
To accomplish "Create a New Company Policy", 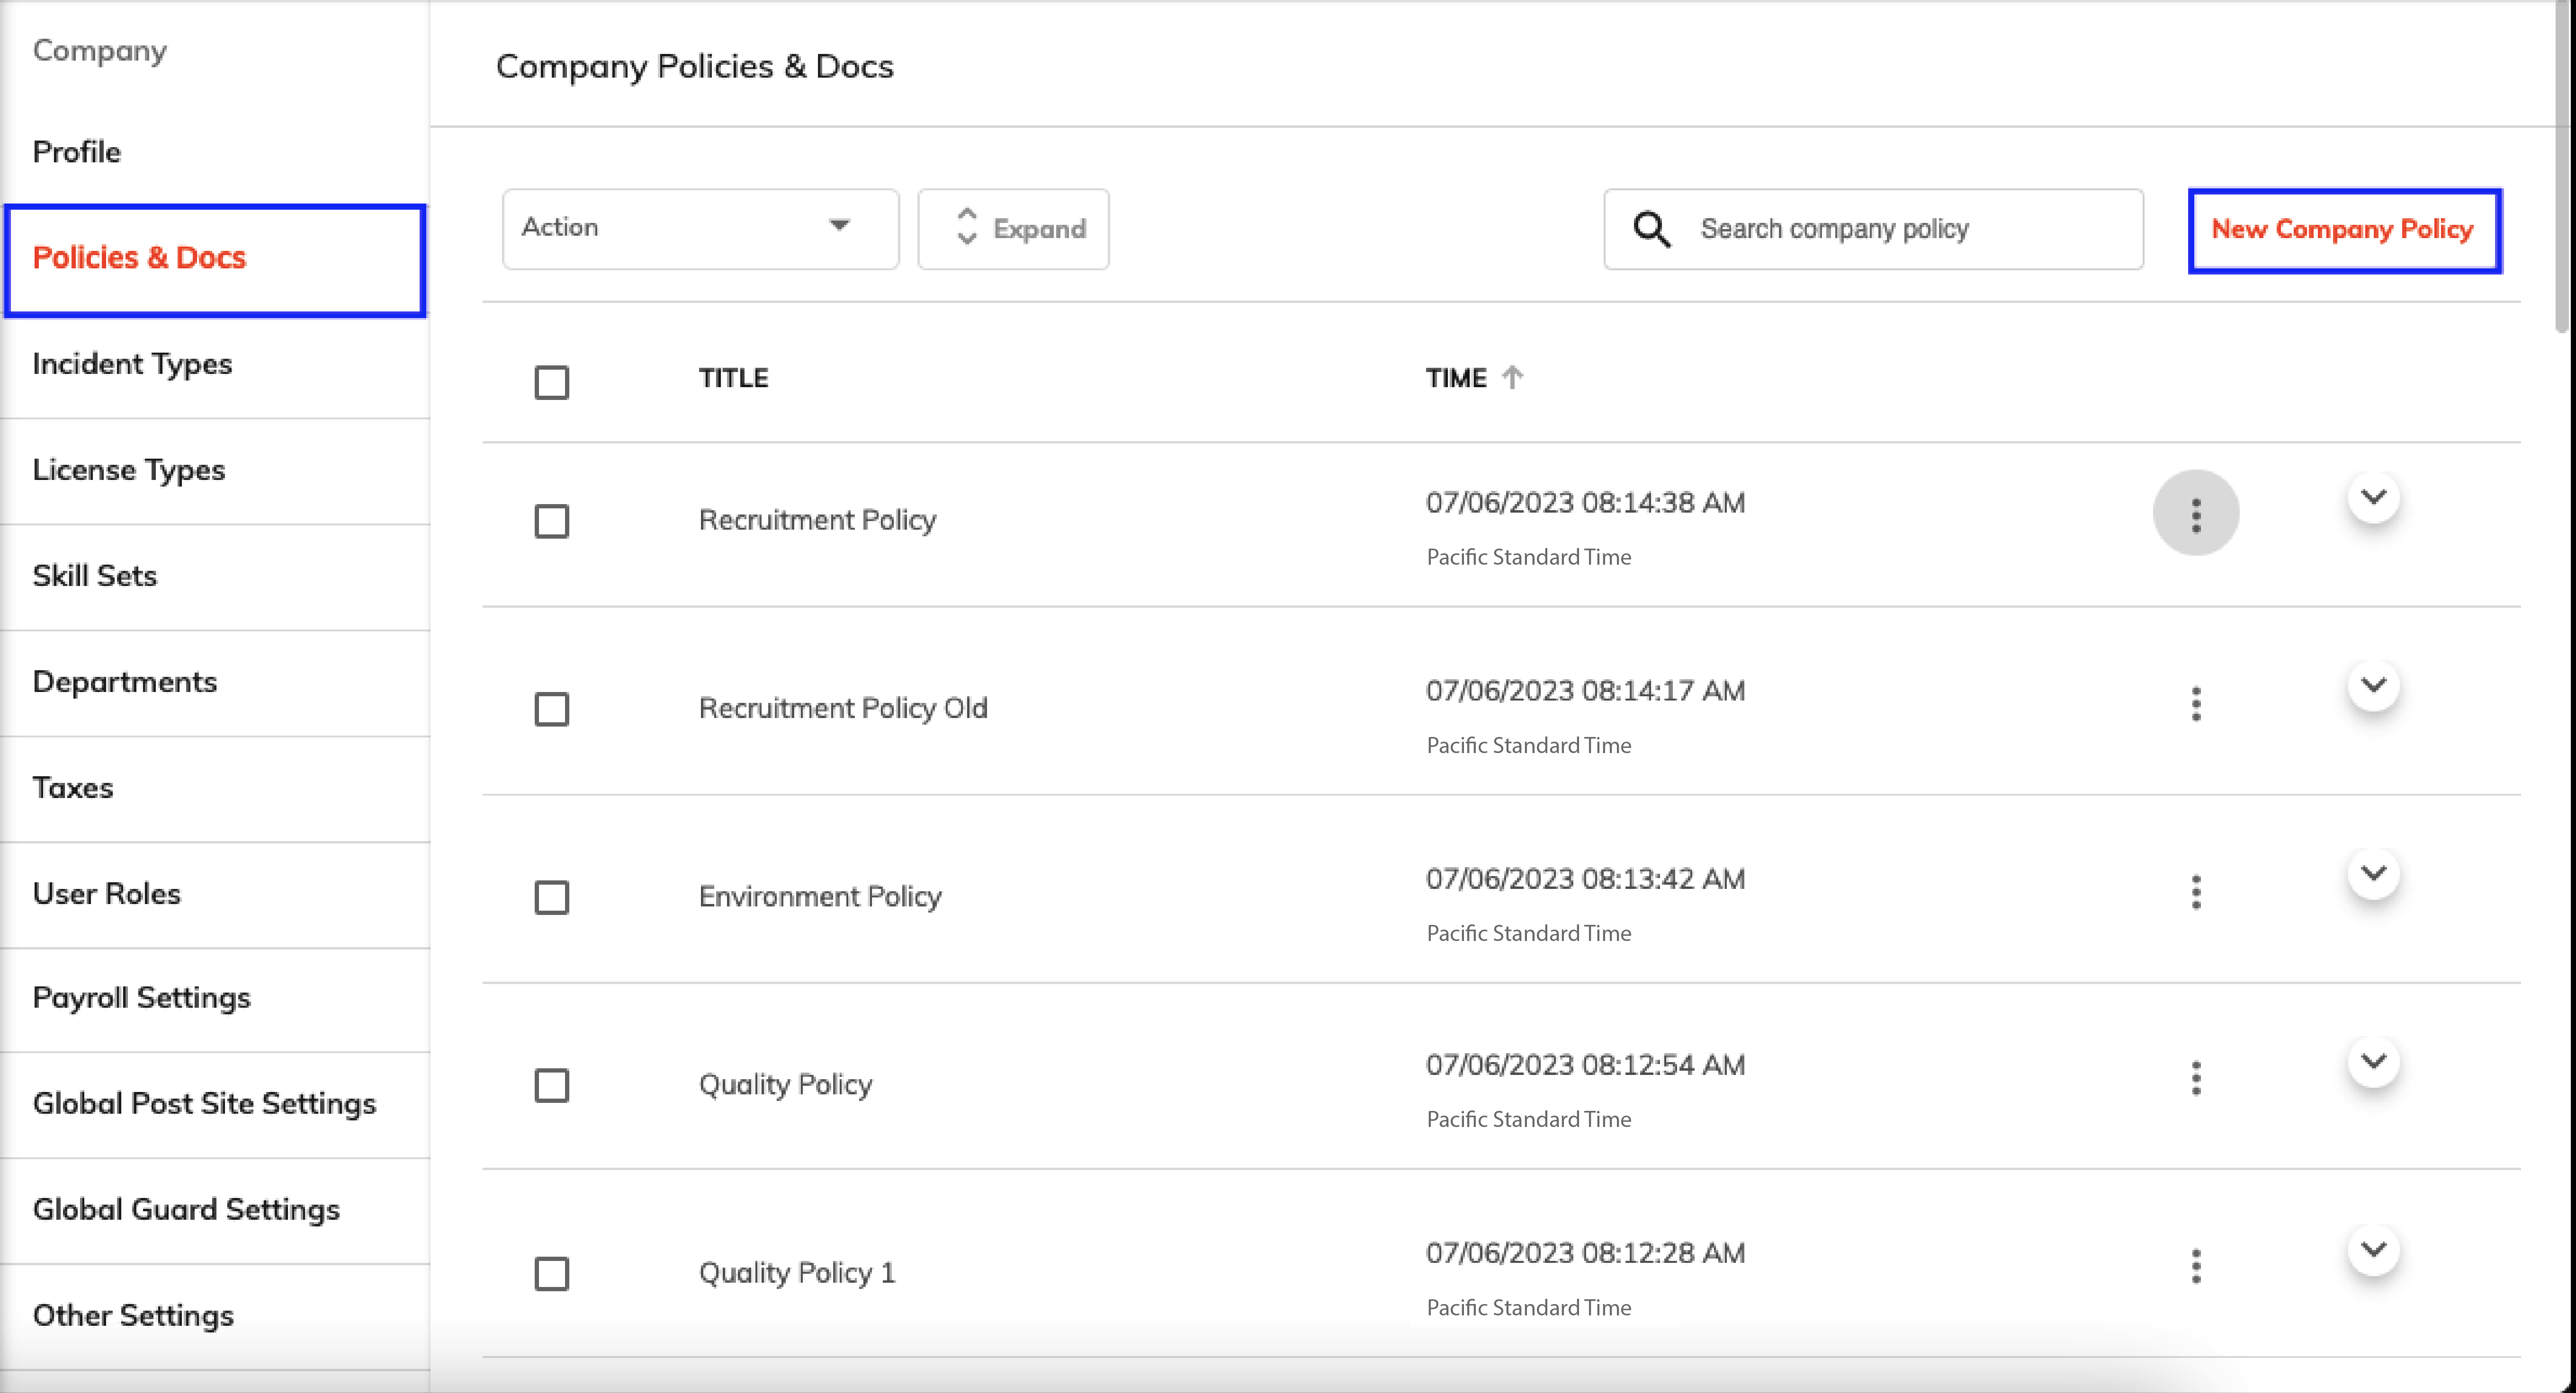I will pyautogui.click(x=2344, y=230).
